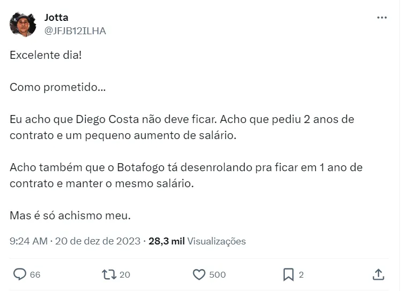
Task: Click the date 20 de dez de 2023
Action: tap(97, 241)
